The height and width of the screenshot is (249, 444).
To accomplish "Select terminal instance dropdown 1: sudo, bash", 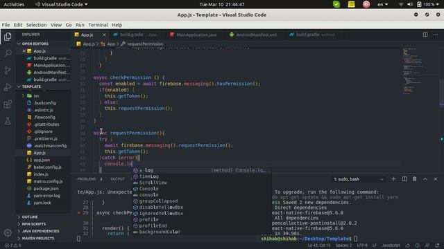I will pyautogui.click(x=358, y=179).
